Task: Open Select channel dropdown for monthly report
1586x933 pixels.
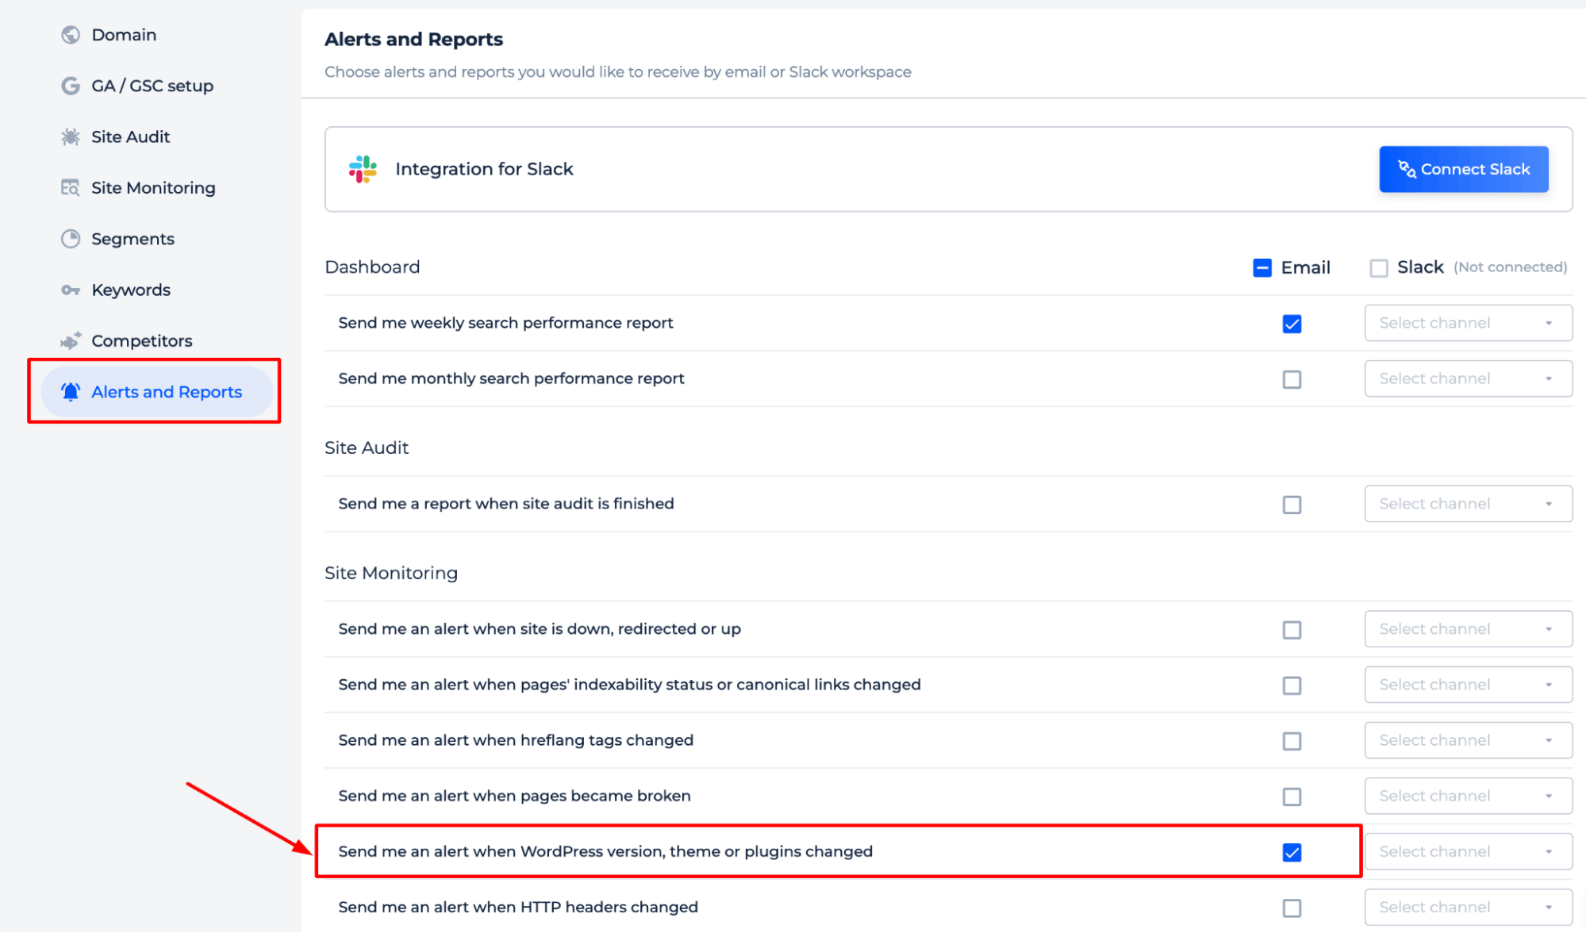Action: 1468,378
